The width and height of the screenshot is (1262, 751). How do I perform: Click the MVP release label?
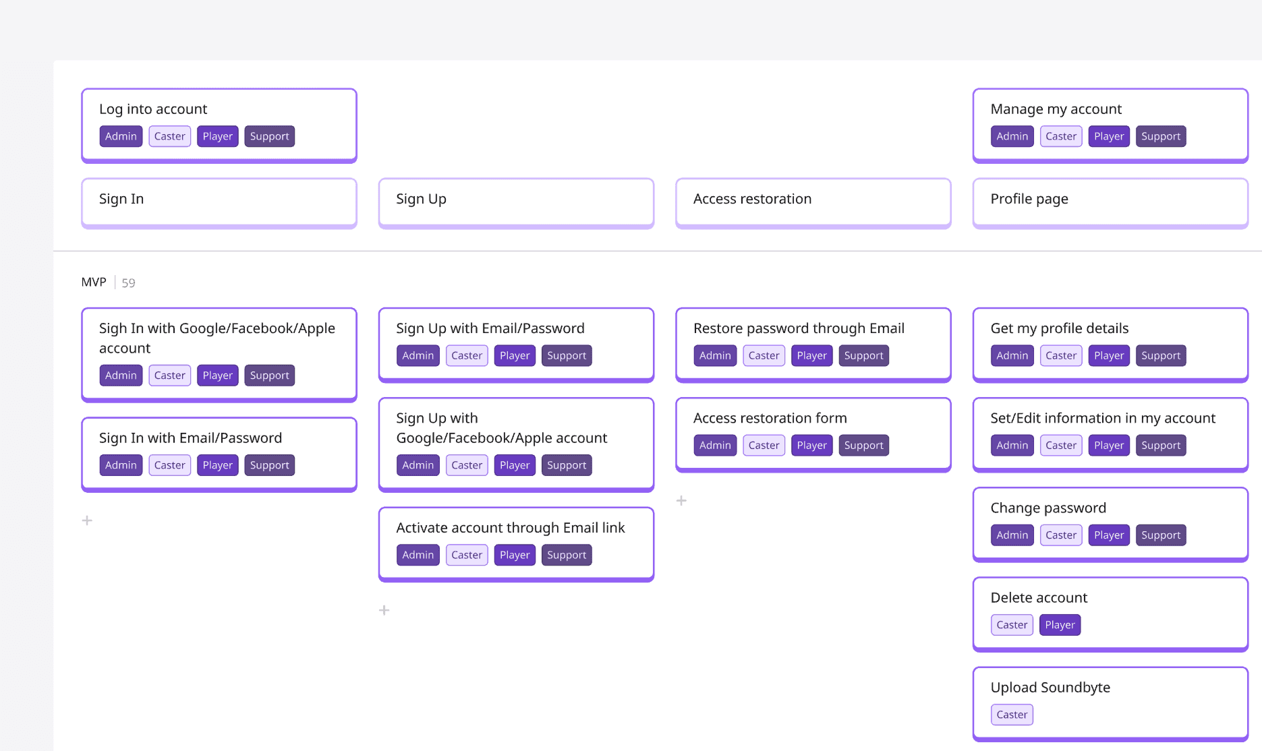94,282
